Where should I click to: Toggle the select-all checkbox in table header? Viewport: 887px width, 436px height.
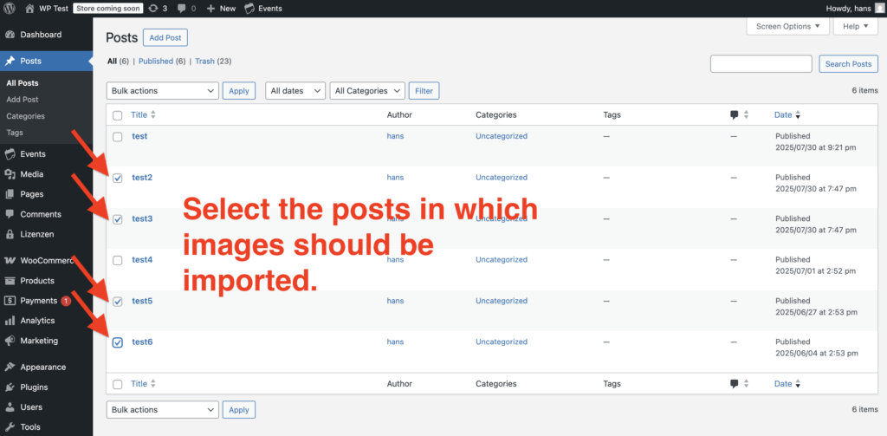tap(118, 115)
